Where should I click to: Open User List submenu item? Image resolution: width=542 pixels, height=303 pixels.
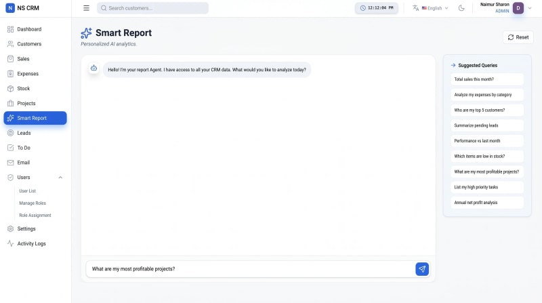coord(27,191)
